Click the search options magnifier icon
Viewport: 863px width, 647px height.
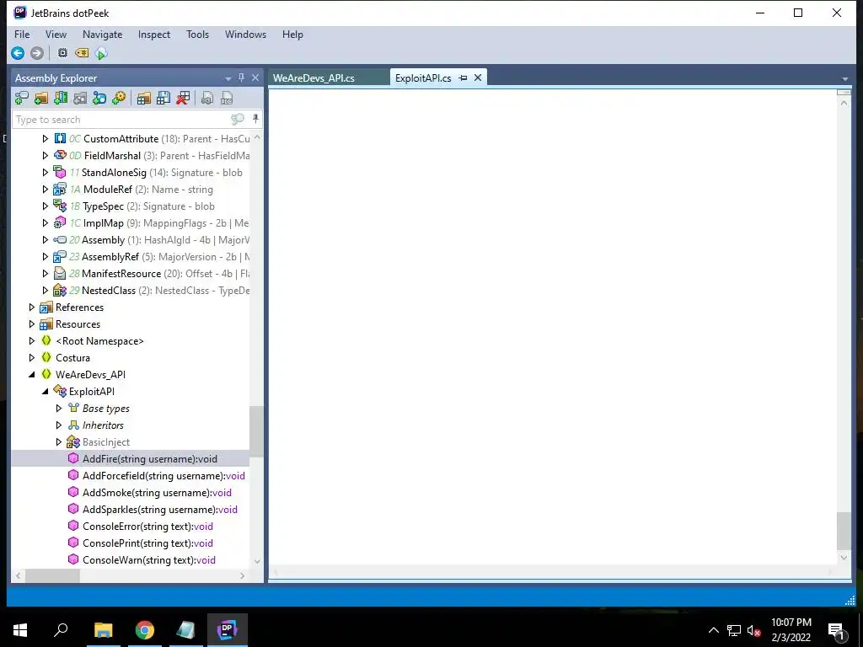point(238,119)
